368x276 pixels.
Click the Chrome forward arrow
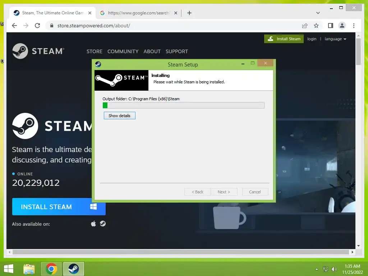[x=26, y=26]
